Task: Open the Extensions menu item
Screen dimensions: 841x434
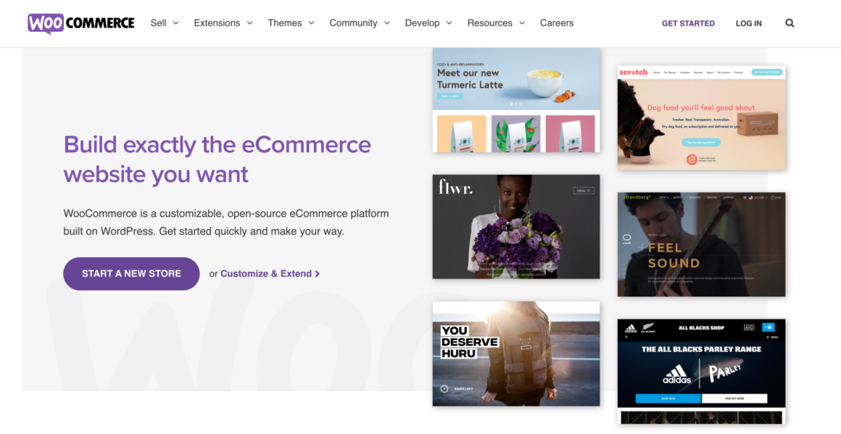Action: pyautogui.click(x=217, y=23)
